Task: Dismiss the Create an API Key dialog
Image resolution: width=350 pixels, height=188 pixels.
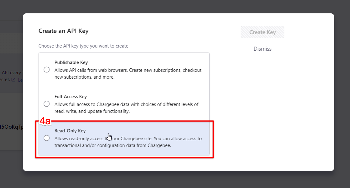Action: tap(262, 49)
